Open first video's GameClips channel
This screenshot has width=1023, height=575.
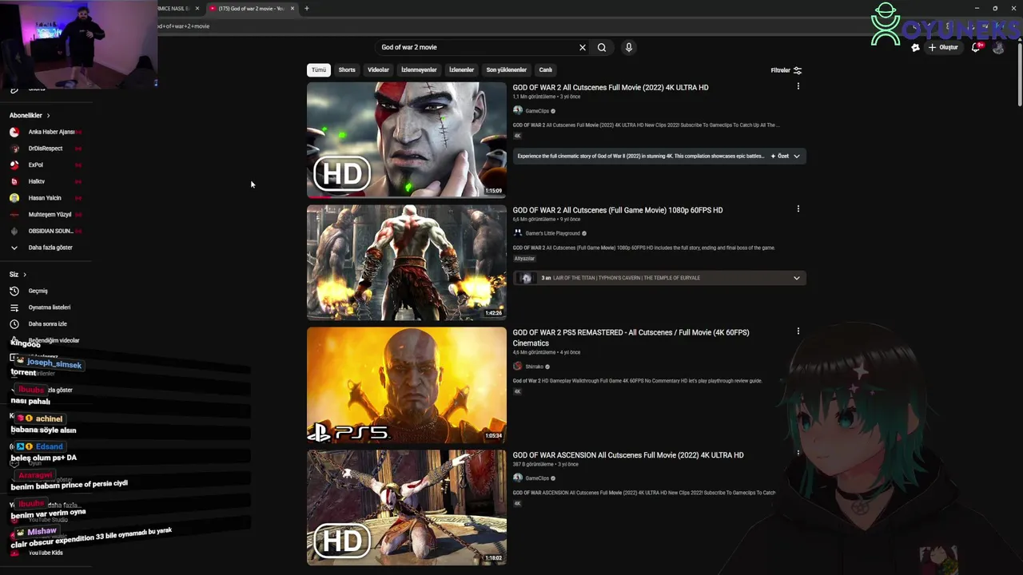[x=537, y=111]
